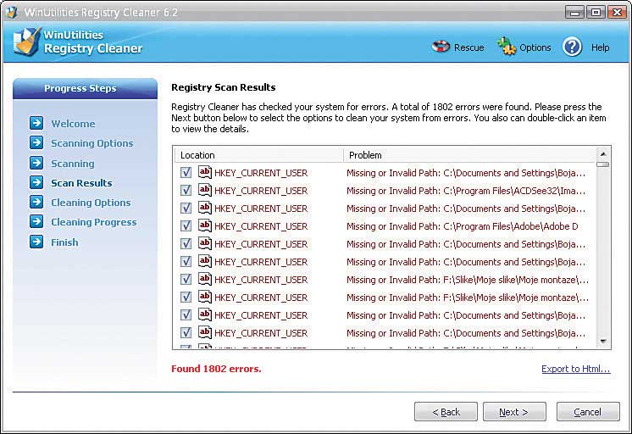The width and height of the screenshot is (632, 434).
Task: Click the 'ab' string icon in ACDSee32 row
Action: (x=205, y=190)
